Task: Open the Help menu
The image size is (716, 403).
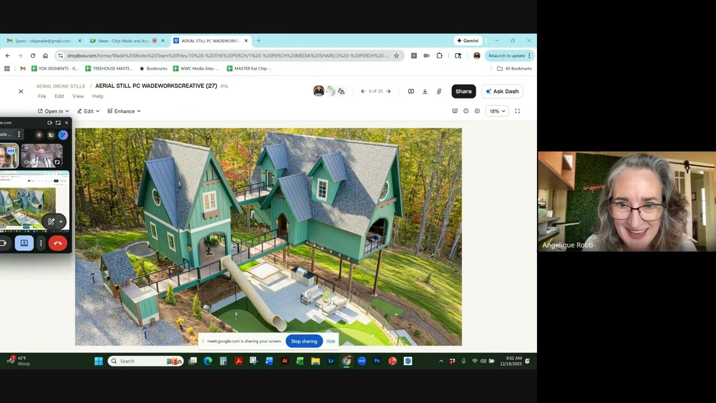Action: point(98,96)
